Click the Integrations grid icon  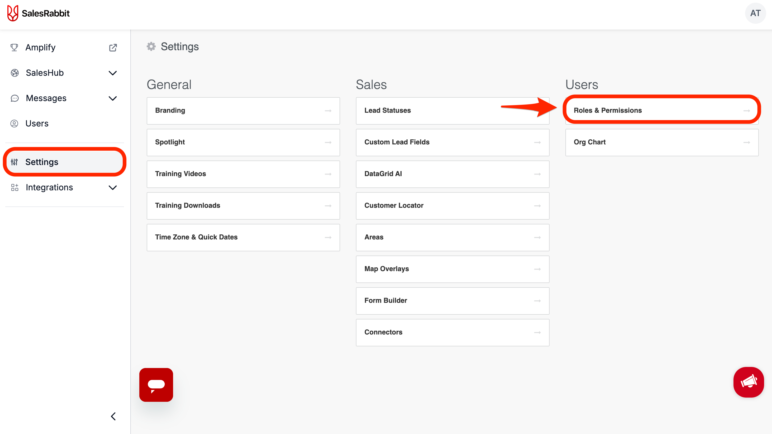(x=15, y=187)
